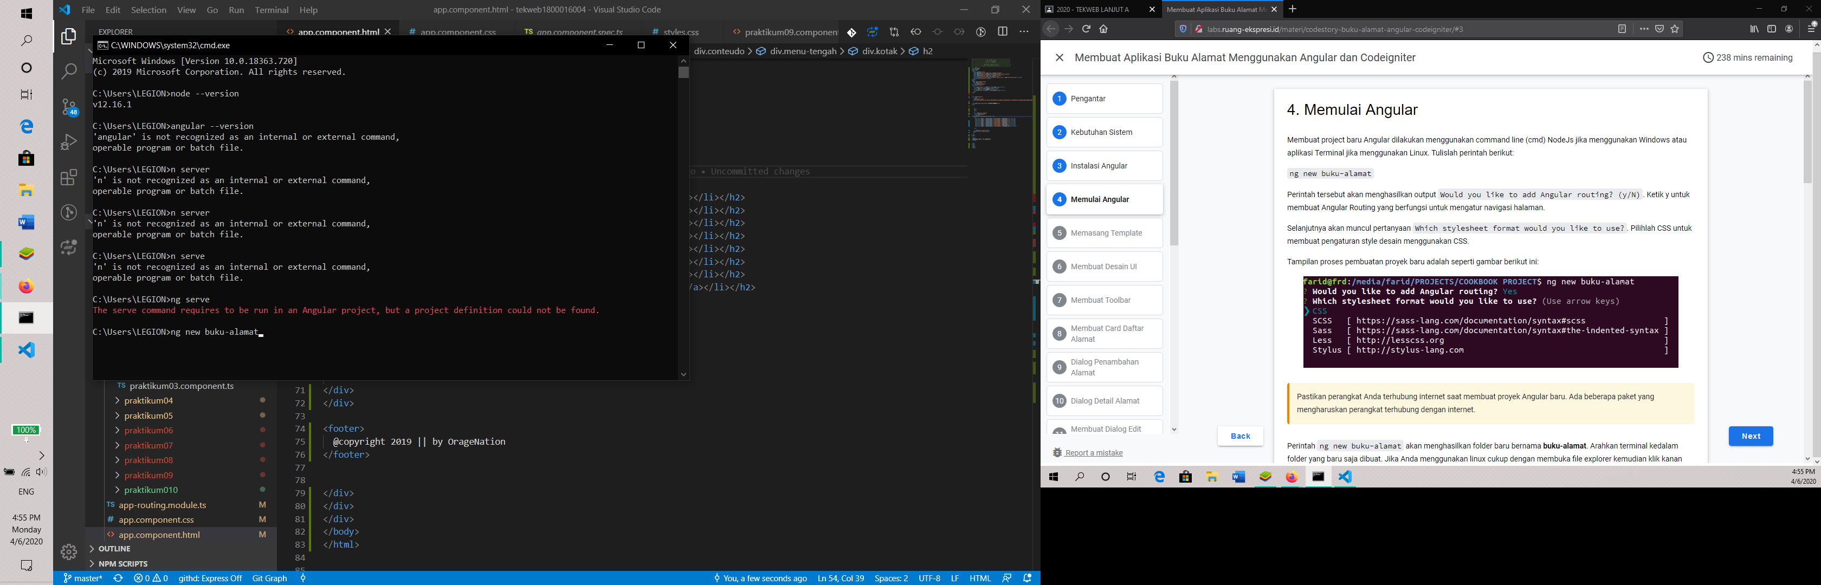The height and width of the screenshot is (585, 1821).
Task: Open Microsoft Word from left taskbar
Action: pyautogui.click(x=26, y=223)
